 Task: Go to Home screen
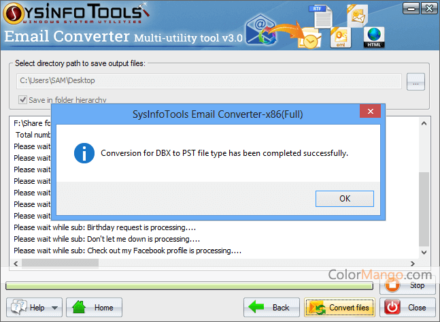pyautogui.click(x=94, y=308)
